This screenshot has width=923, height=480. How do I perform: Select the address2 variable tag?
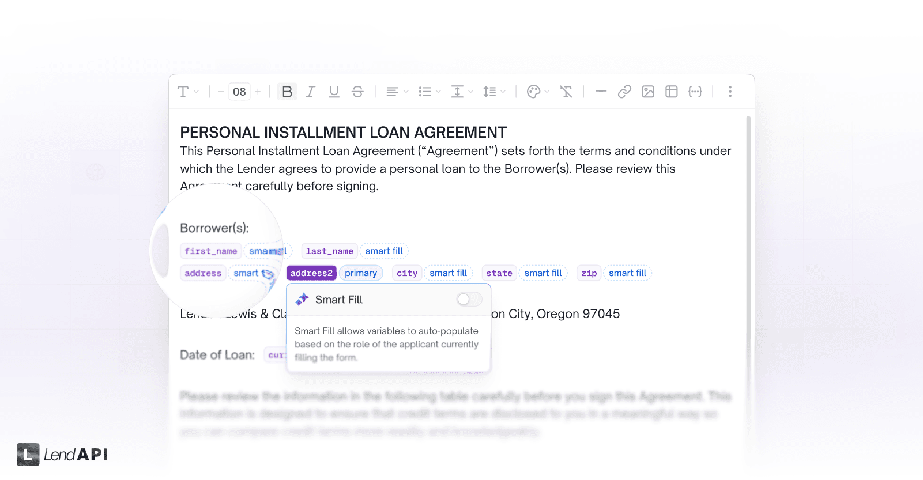click(x=311, y=273)
